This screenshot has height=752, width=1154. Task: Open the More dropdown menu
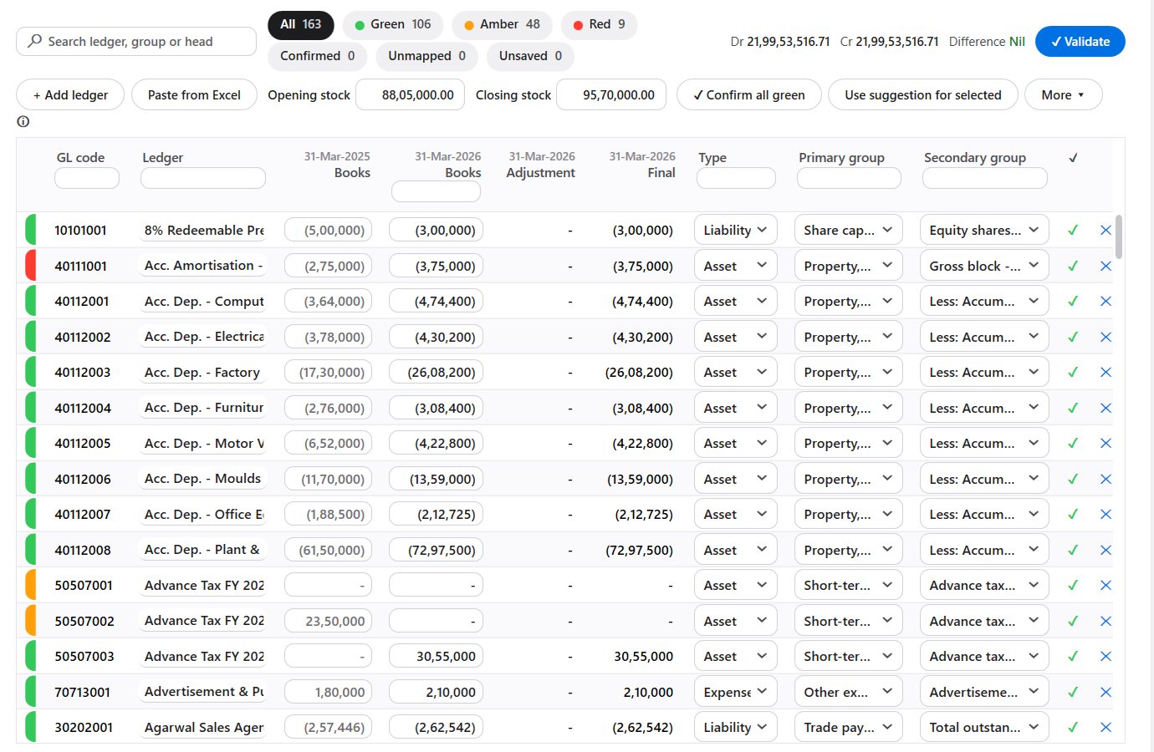click(1063, 94)
